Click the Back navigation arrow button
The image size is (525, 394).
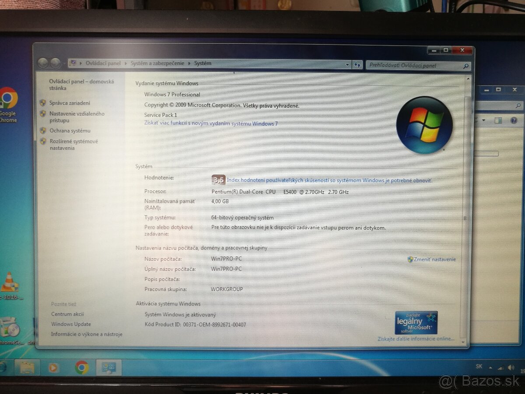pyautogui.click(x=43, y=63)
